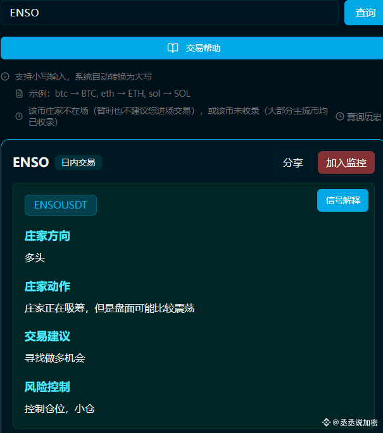Click the 庄家方向 section heading

coord(47,236)
